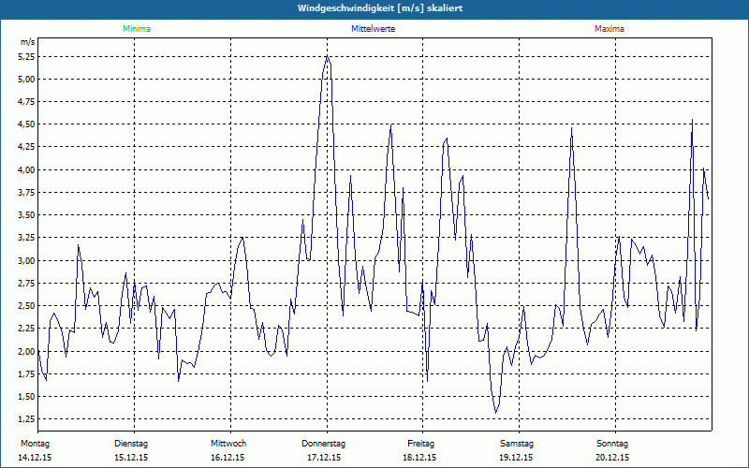This screenshot has width=749, height=468.
Task: Click the date 17.12.15
Action: click(324, 458)
